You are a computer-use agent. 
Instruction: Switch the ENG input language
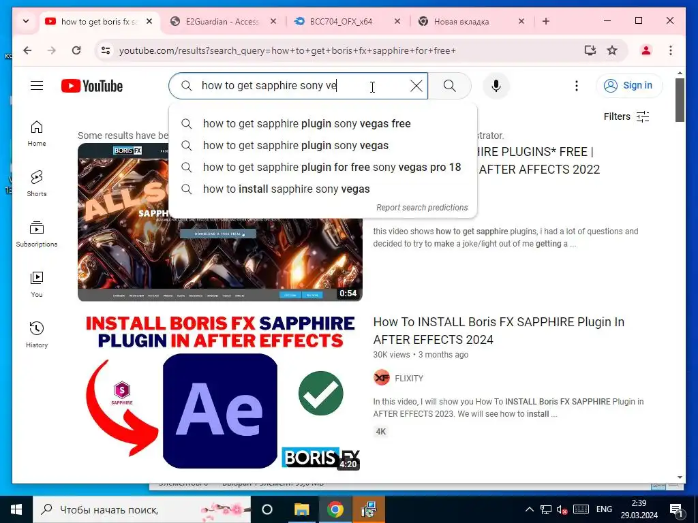point(604,509)
